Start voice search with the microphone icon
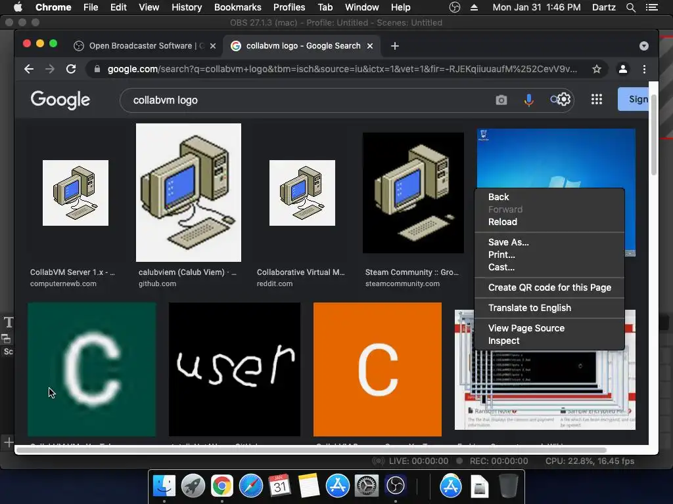Screen dimensions: 673x504 click(529, 100)
